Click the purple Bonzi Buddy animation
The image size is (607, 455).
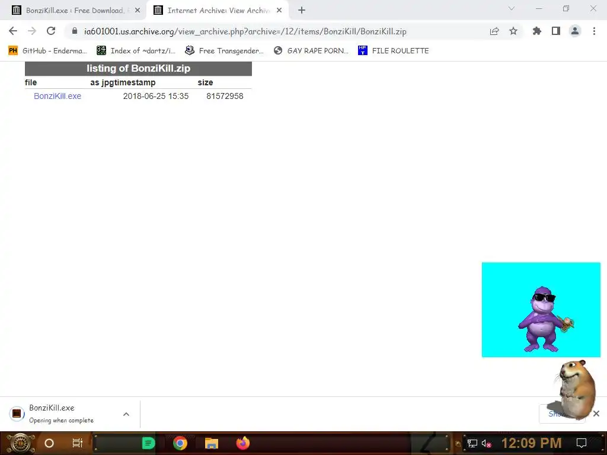[x=541, y=309]
